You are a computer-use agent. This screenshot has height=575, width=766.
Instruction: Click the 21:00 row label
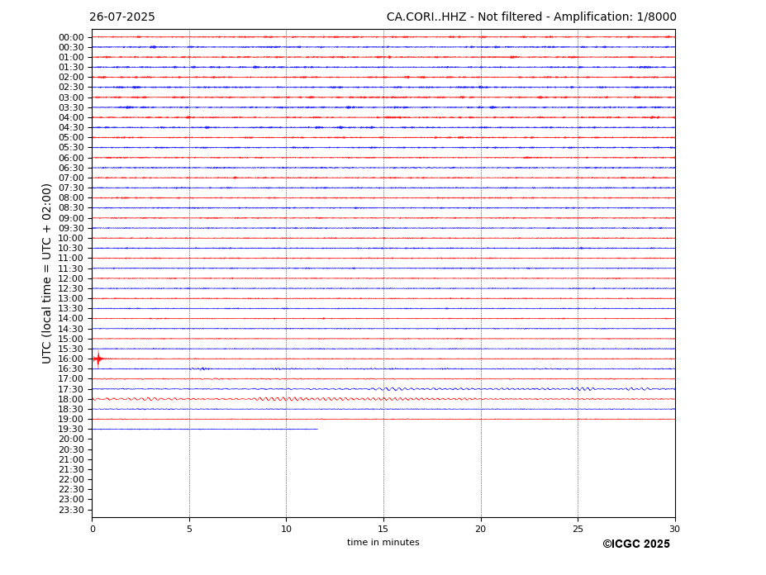pyautogui.click(x=71, y=459)
